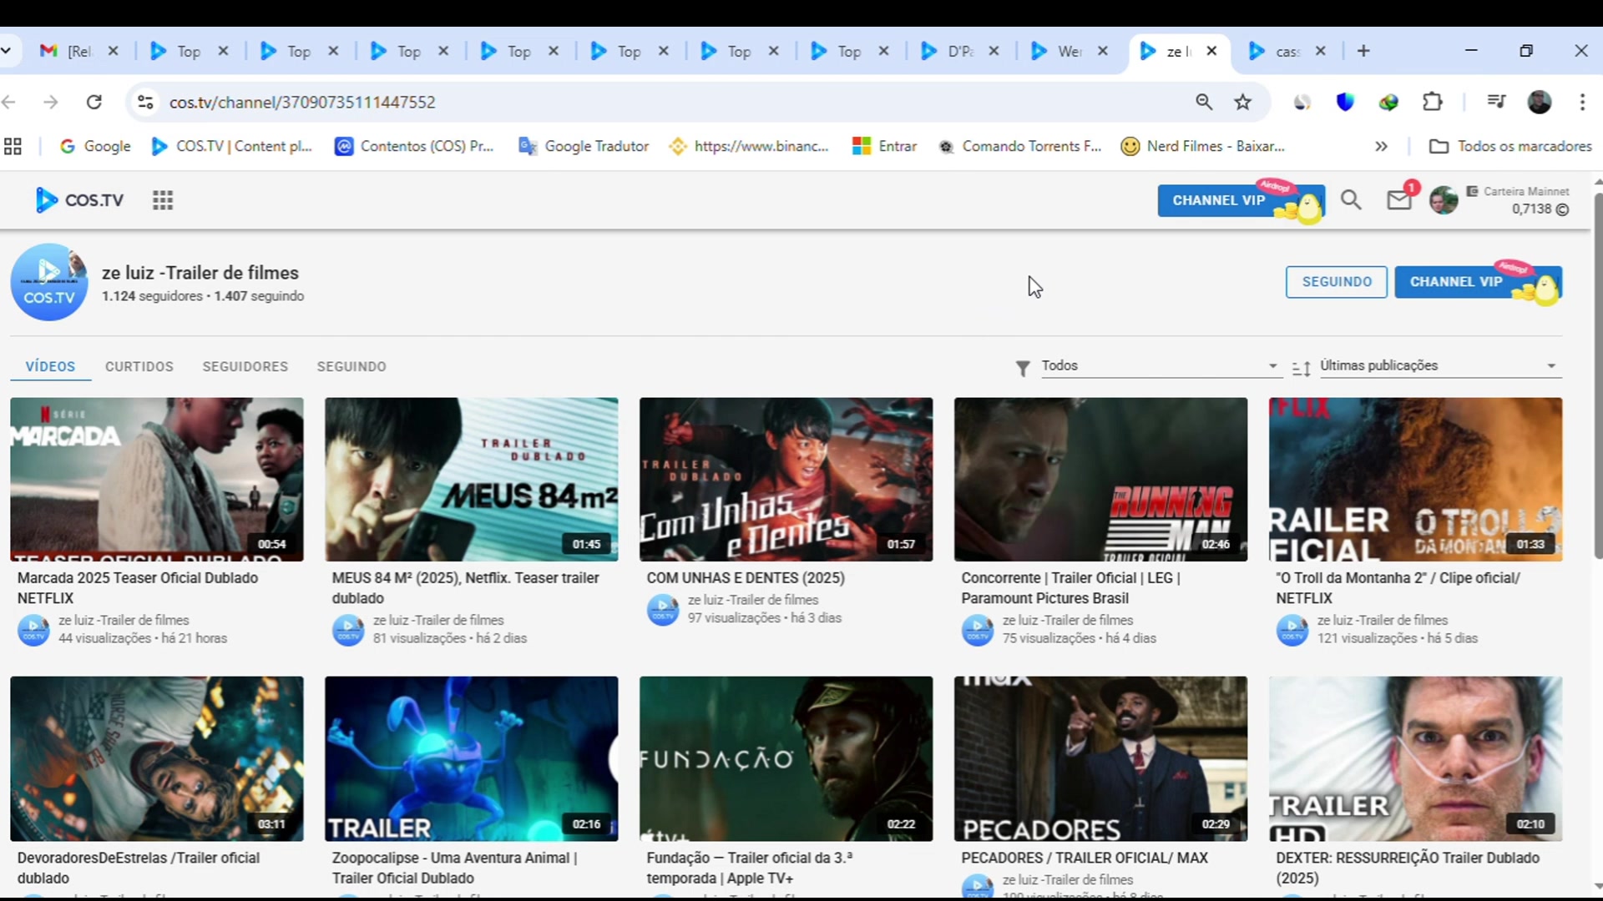Open the Chrome extensions puzzle icon
This screenshot has width=1603, height=901.
pyautogui.click(x=1433, y=102)
